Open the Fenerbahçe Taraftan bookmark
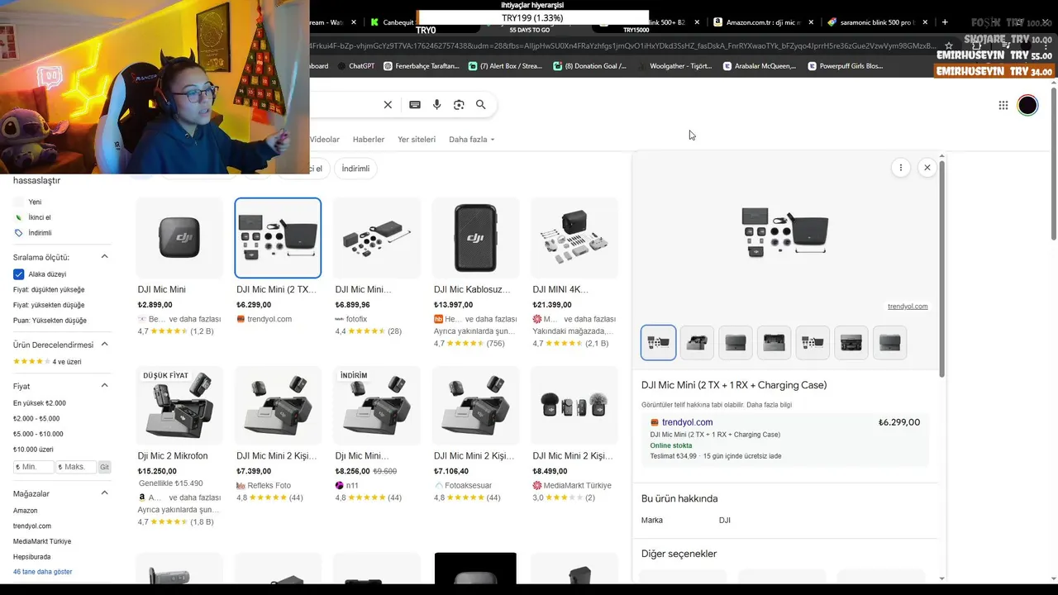 (422, 66)
